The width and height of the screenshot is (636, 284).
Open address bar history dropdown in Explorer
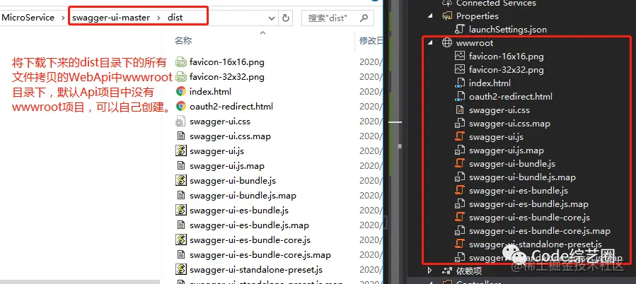272,18
